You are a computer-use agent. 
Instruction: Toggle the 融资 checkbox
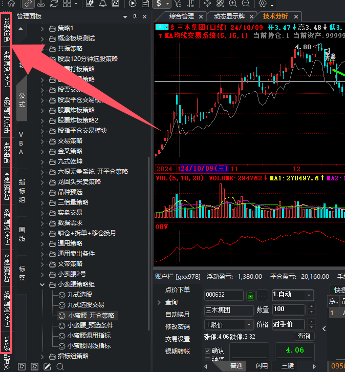(208, 359)
